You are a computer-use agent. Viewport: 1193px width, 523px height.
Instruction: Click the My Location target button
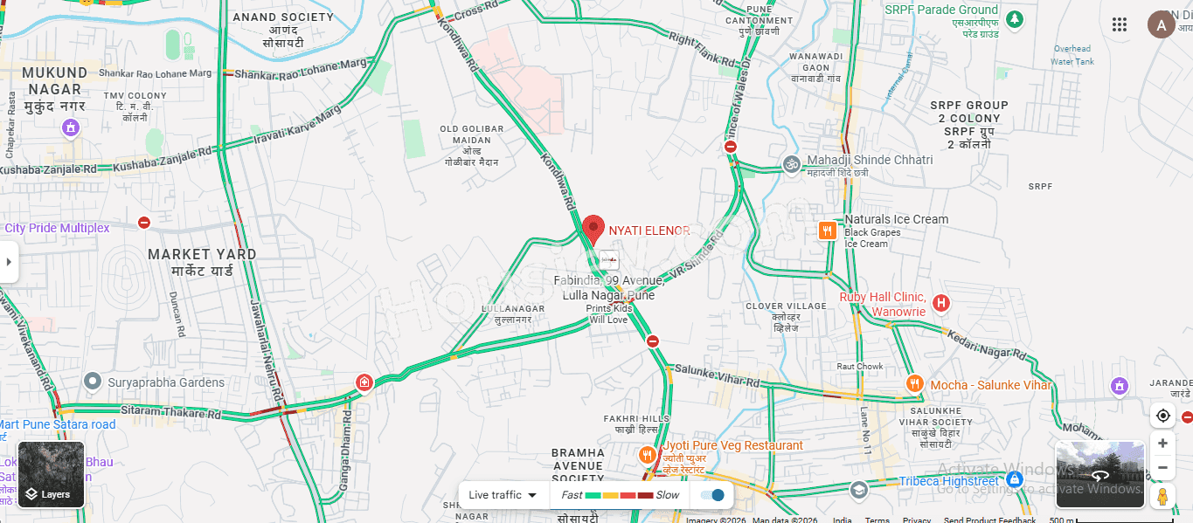click(x=1162, y=416)
